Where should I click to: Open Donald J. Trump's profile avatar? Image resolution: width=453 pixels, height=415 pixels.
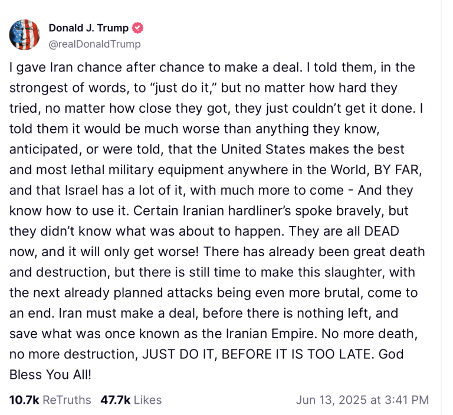[24, 35]
